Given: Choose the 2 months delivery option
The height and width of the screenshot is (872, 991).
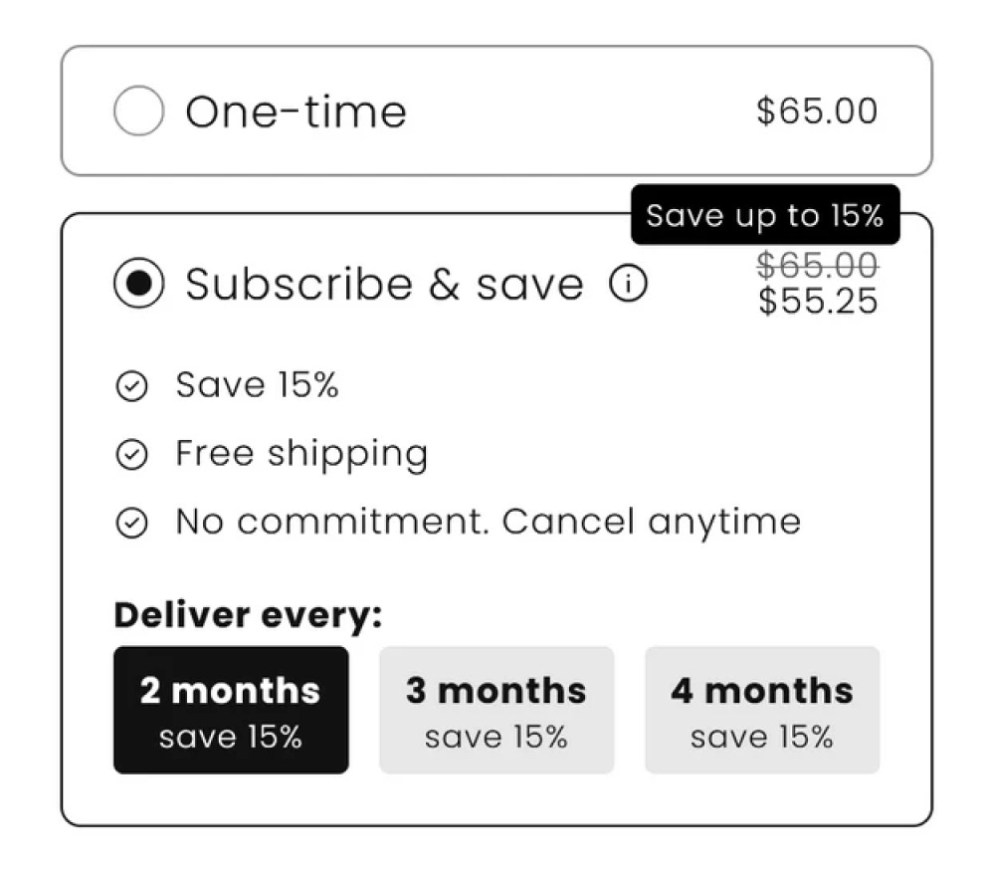Looking at the screenshot, I should (x=231, y=710).
